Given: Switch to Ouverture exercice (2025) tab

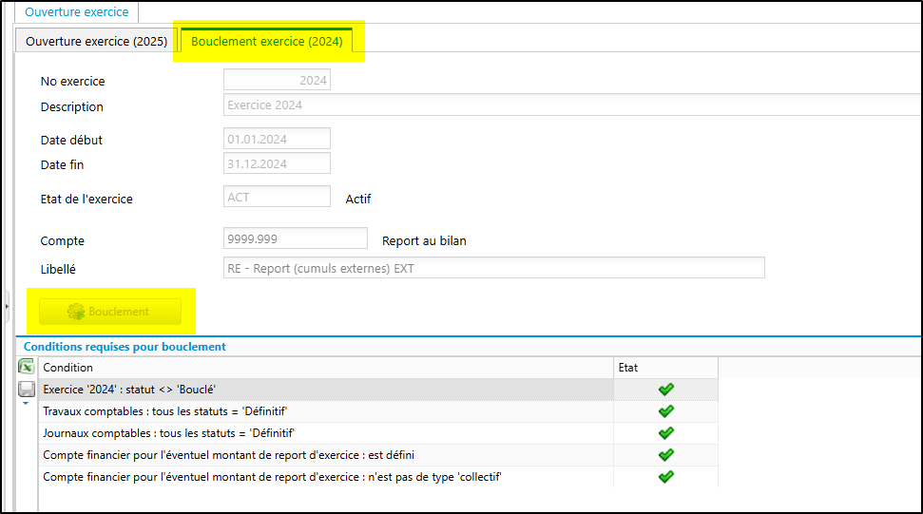Looking at the screenshot, I should (x=97, y=41).
